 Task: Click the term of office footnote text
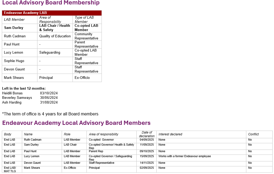pyautogui.click(x=50, y=114)
